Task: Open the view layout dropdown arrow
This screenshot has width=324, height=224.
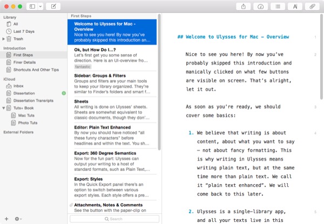Action: (40, 6)
